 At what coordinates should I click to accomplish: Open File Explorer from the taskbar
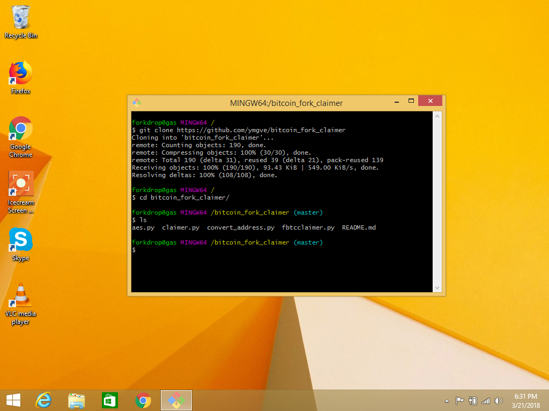77,400
